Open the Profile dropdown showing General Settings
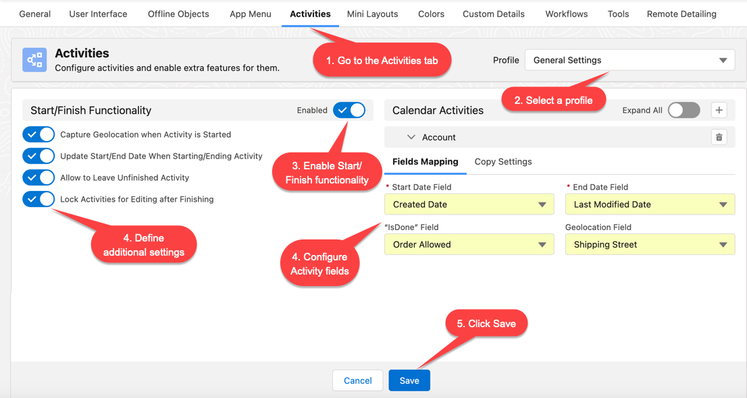This screenshot has height=398, width=747. click(629, 59)
